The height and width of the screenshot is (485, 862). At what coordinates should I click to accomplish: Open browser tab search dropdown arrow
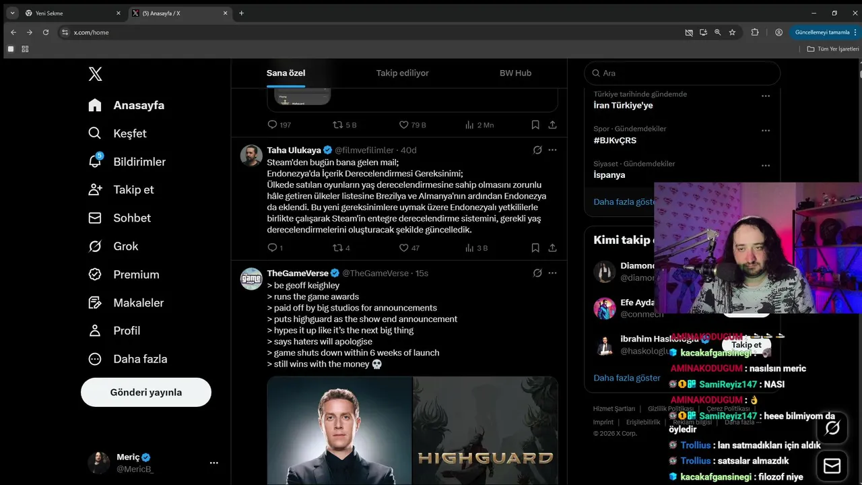pyautogui.click(x=12, y=13)
